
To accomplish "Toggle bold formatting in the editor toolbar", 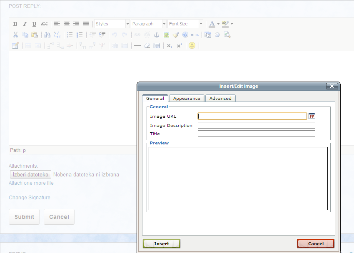I will pos(15,24).
